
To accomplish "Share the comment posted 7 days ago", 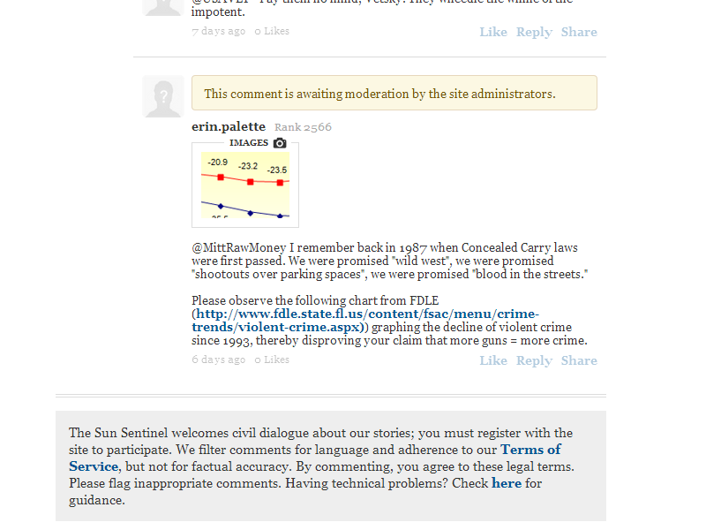I will [579, 32].
